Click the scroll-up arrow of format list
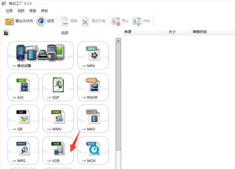The image size is (235, 169). pos(118,41)
